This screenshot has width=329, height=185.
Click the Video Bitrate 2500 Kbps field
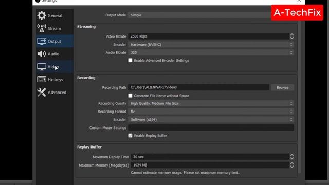[209, 36]
